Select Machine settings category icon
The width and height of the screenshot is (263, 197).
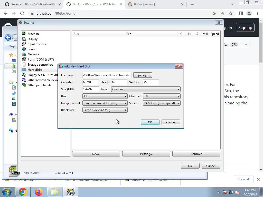coord(24,34)
